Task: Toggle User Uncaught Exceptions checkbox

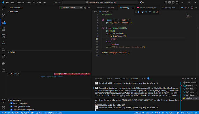Action: tap(12, 110)
